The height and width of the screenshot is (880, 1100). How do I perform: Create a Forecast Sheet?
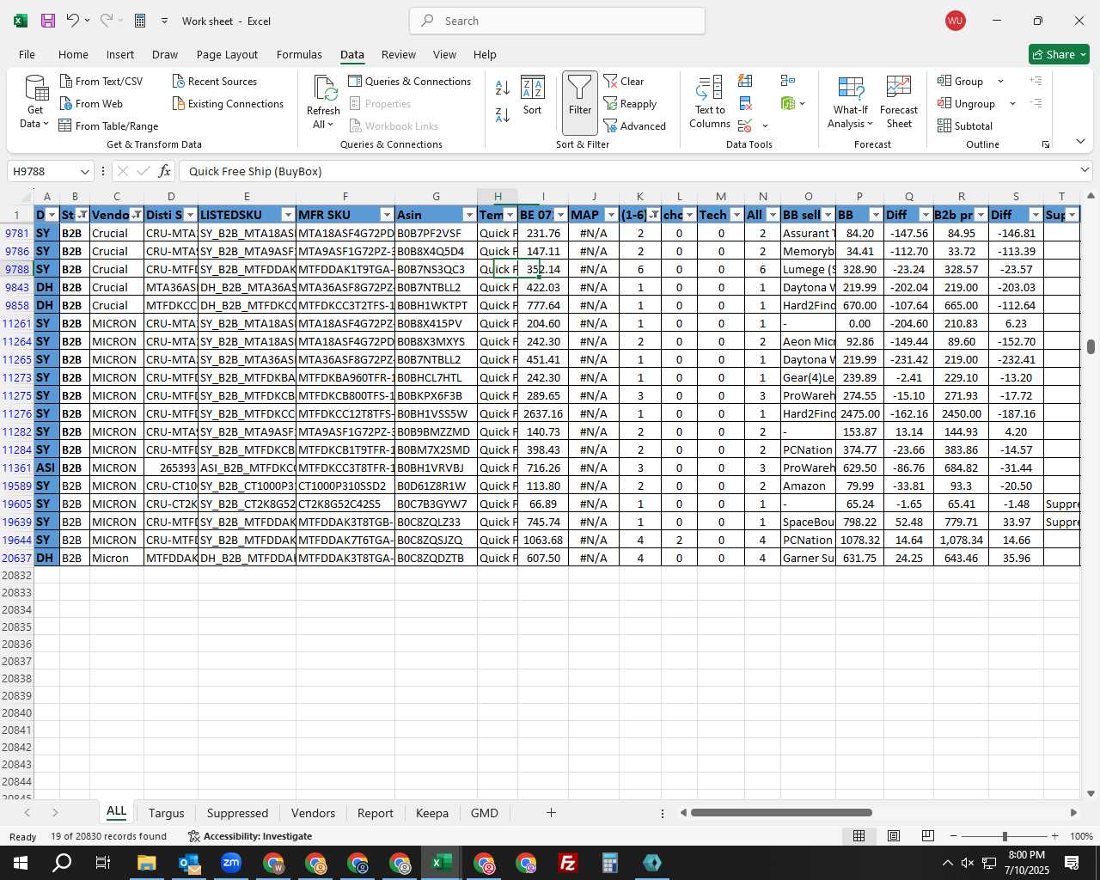click(x=899, y=102)
